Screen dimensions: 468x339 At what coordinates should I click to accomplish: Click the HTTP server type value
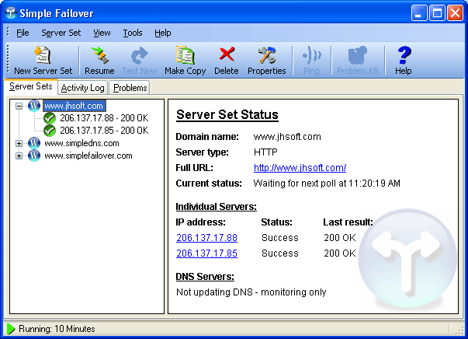tap(265, 152)
